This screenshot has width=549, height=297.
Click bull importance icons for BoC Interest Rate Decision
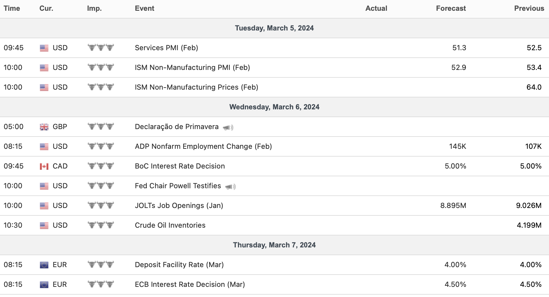pyautogui.click(x=101, y=166)
